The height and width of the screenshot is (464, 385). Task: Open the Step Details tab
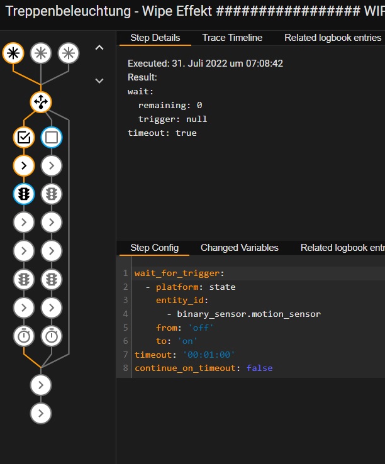coord(155,38)
